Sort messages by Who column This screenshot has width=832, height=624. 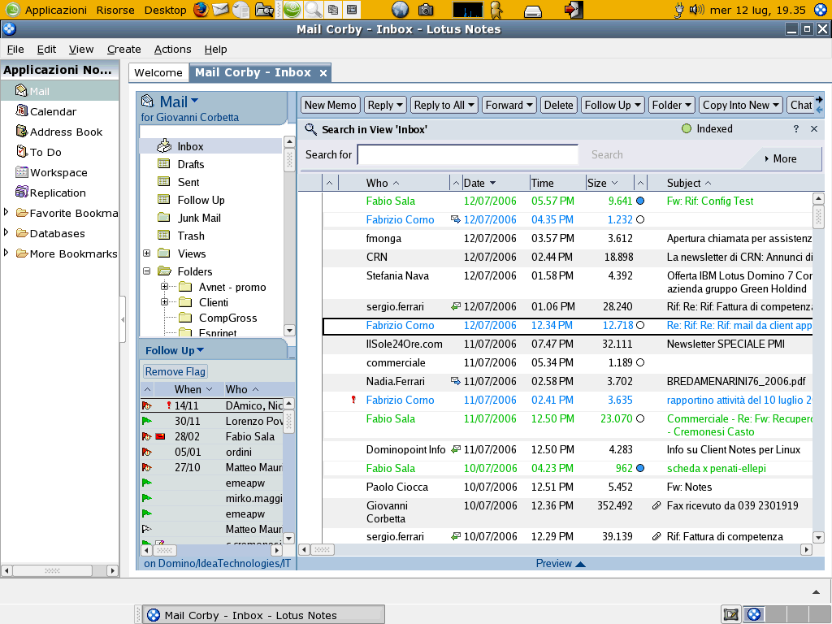point(382,183)
